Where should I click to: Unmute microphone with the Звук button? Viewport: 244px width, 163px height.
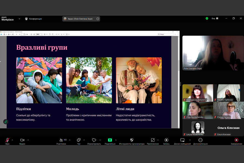(x=7, y=140)
